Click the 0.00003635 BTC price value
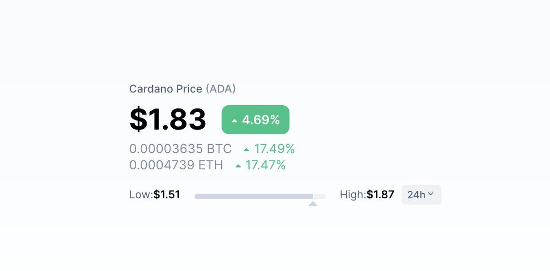The height and width of the screenshot is (271, 550). click(180, 149)
